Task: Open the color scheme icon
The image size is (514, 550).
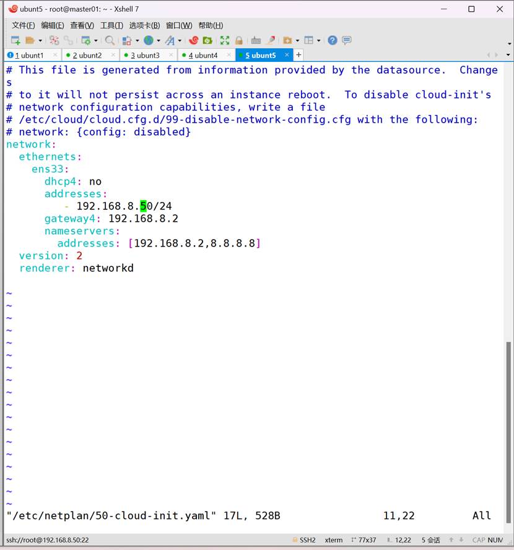Action: pos(126,40)
